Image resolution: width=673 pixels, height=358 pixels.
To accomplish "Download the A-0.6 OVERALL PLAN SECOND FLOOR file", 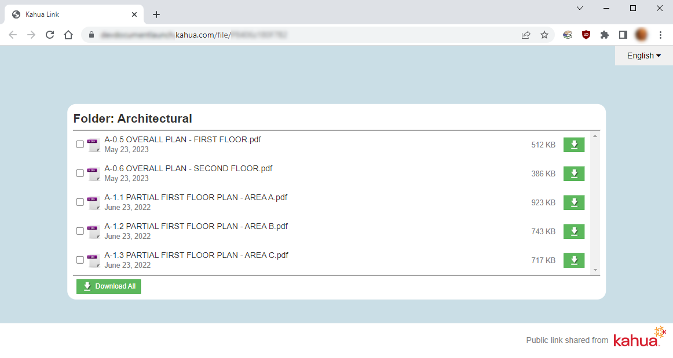I will [x=573, y=174].
